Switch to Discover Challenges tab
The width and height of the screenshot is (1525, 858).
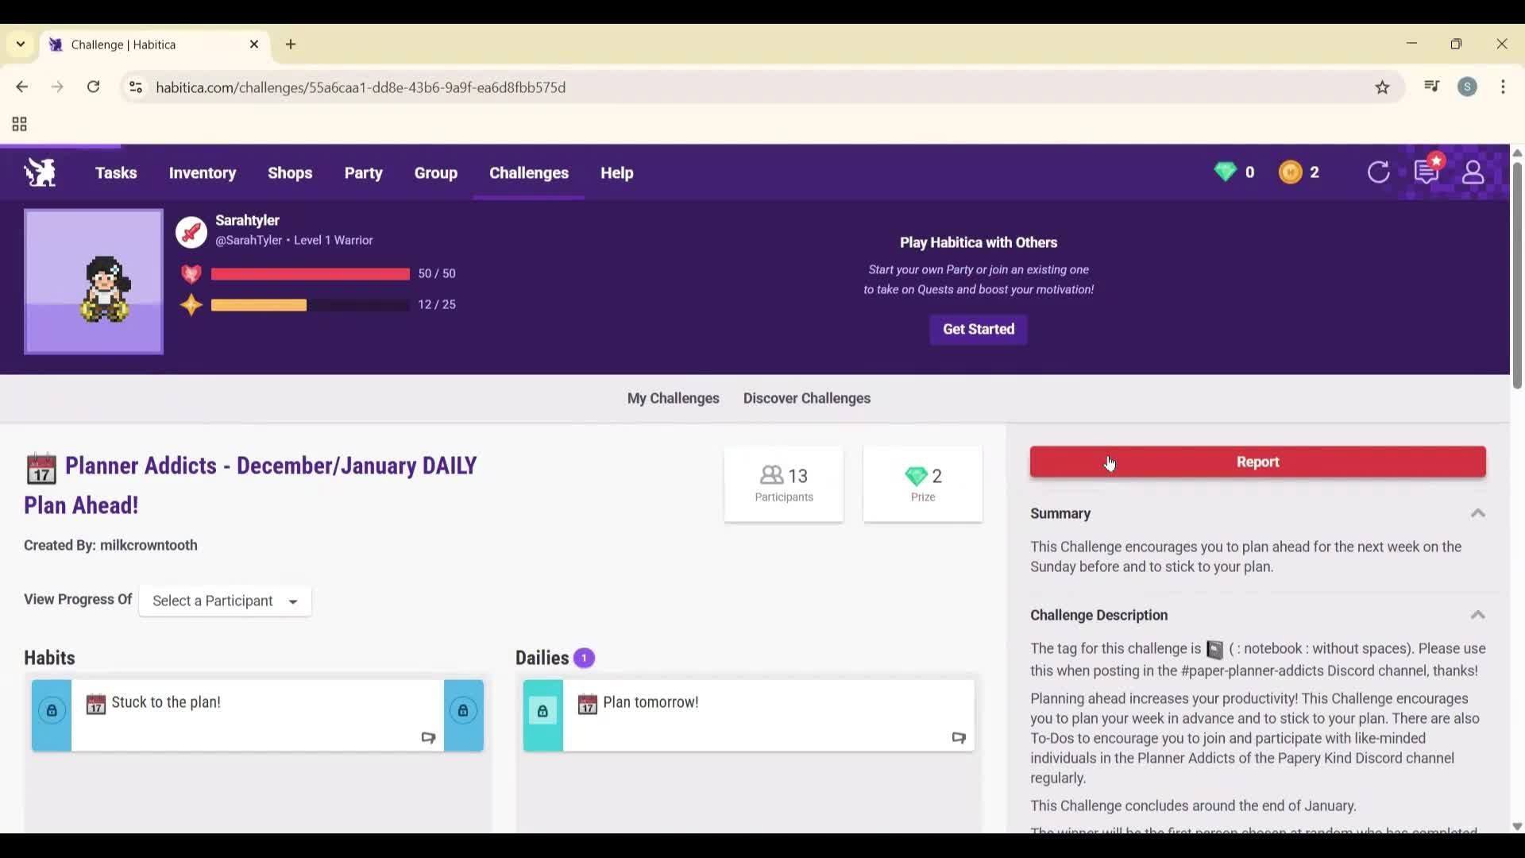[x=806, y=399]
